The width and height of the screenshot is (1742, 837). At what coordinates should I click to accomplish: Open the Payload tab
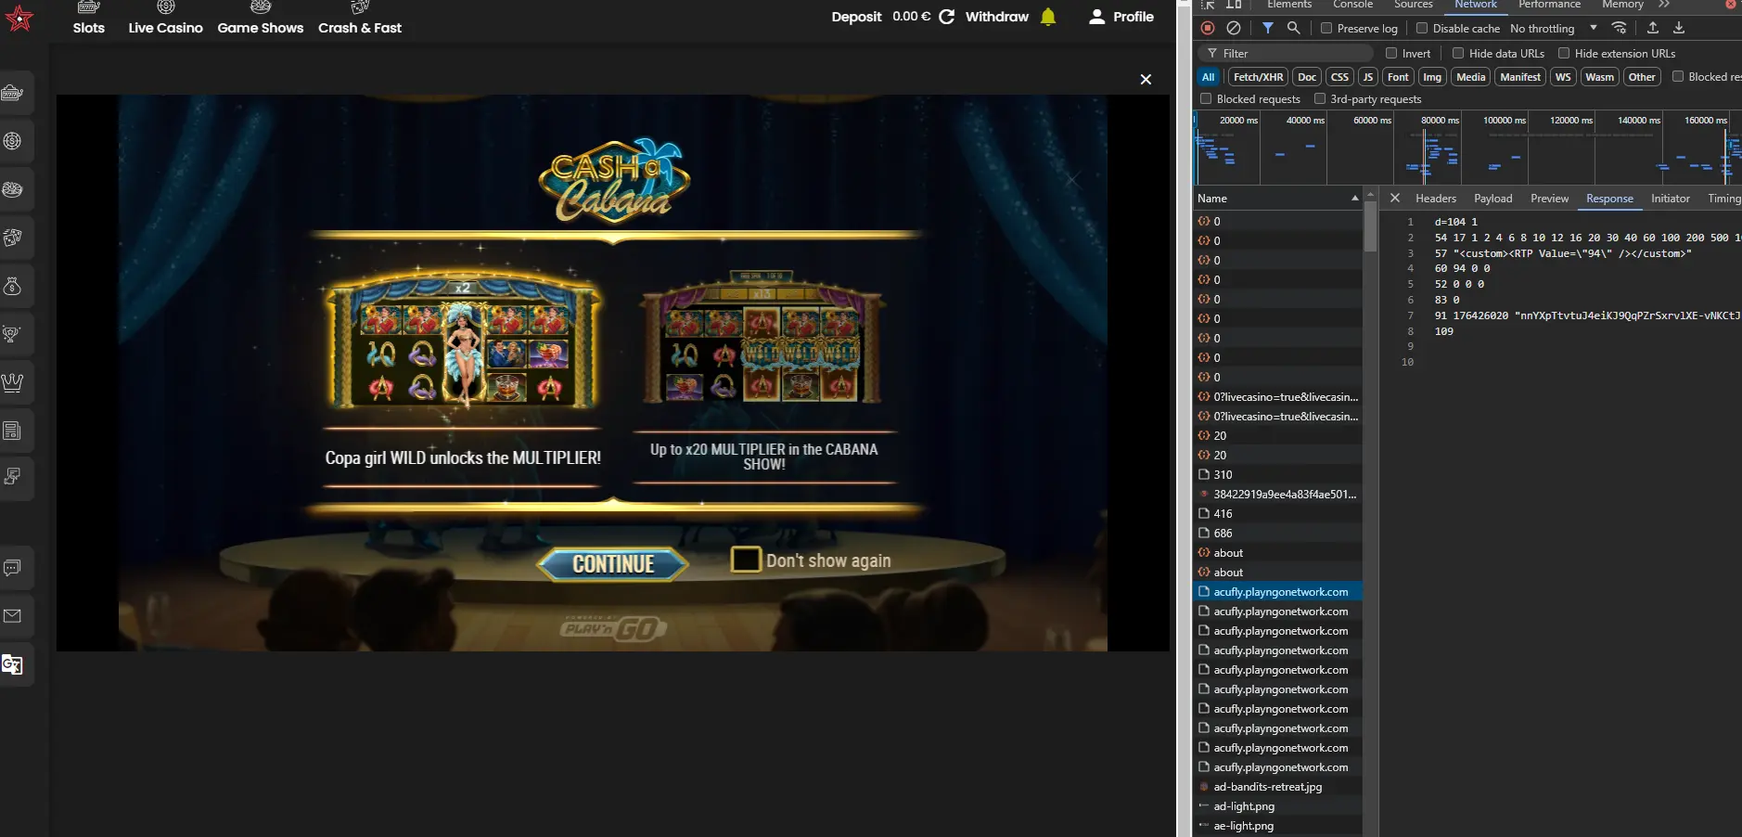1493,198
